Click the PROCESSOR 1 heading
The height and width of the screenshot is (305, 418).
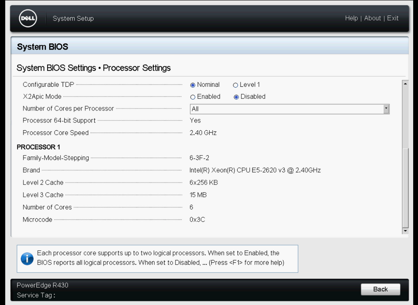[38, 147]
